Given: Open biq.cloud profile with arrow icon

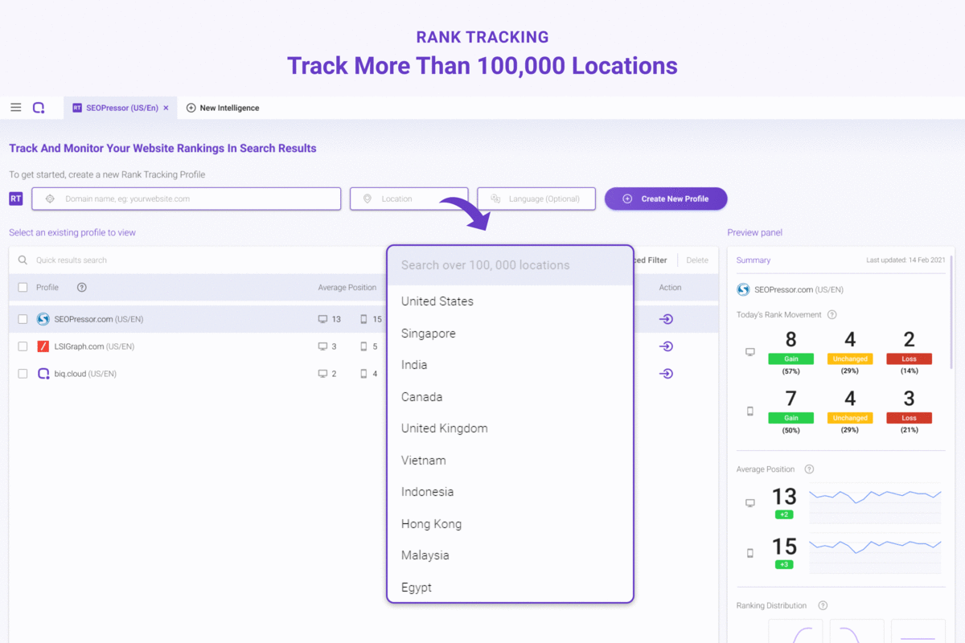Looking at the screenshot, I should tap(666, 374).
